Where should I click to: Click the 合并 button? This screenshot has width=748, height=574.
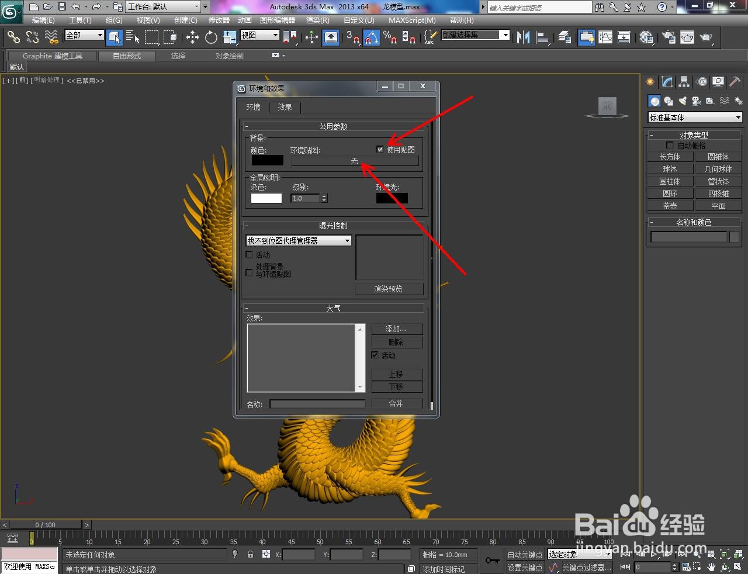tap(396, 404)
